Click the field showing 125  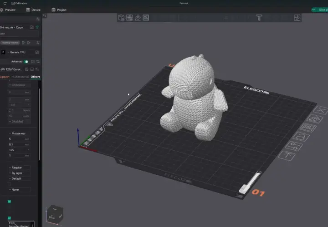(x=19, y=150)
